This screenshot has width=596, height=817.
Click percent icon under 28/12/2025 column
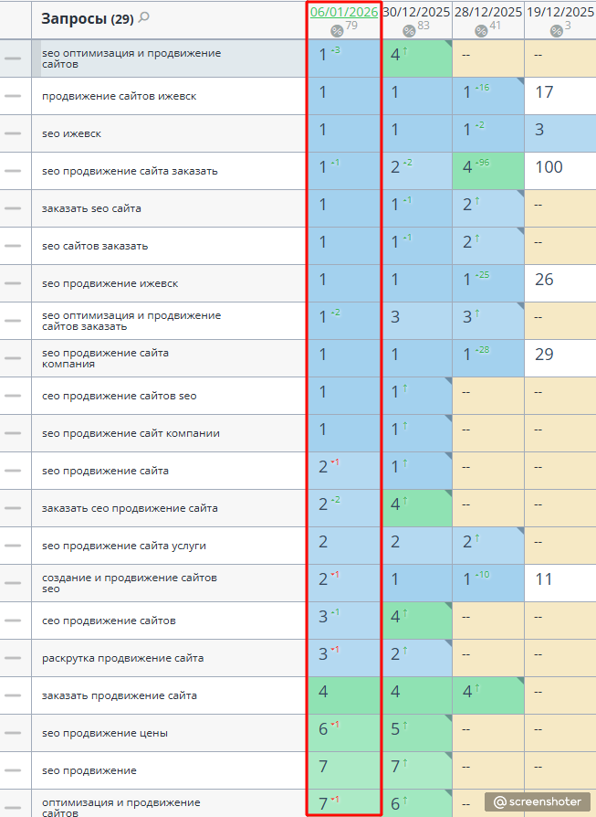481,31
